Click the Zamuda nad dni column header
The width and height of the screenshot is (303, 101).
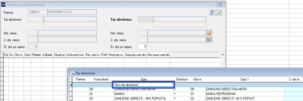tap(135, 55)
